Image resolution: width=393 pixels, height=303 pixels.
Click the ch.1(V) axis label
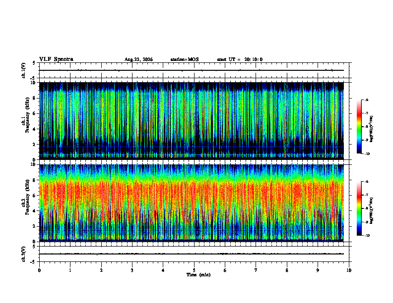pos(24,70)
